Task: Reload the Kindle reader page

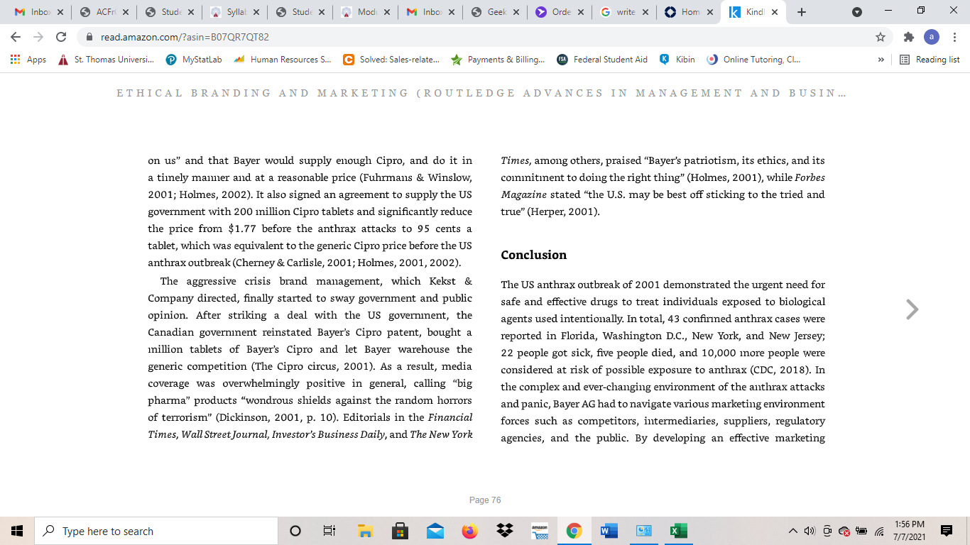Action: (x=61, y=37)
